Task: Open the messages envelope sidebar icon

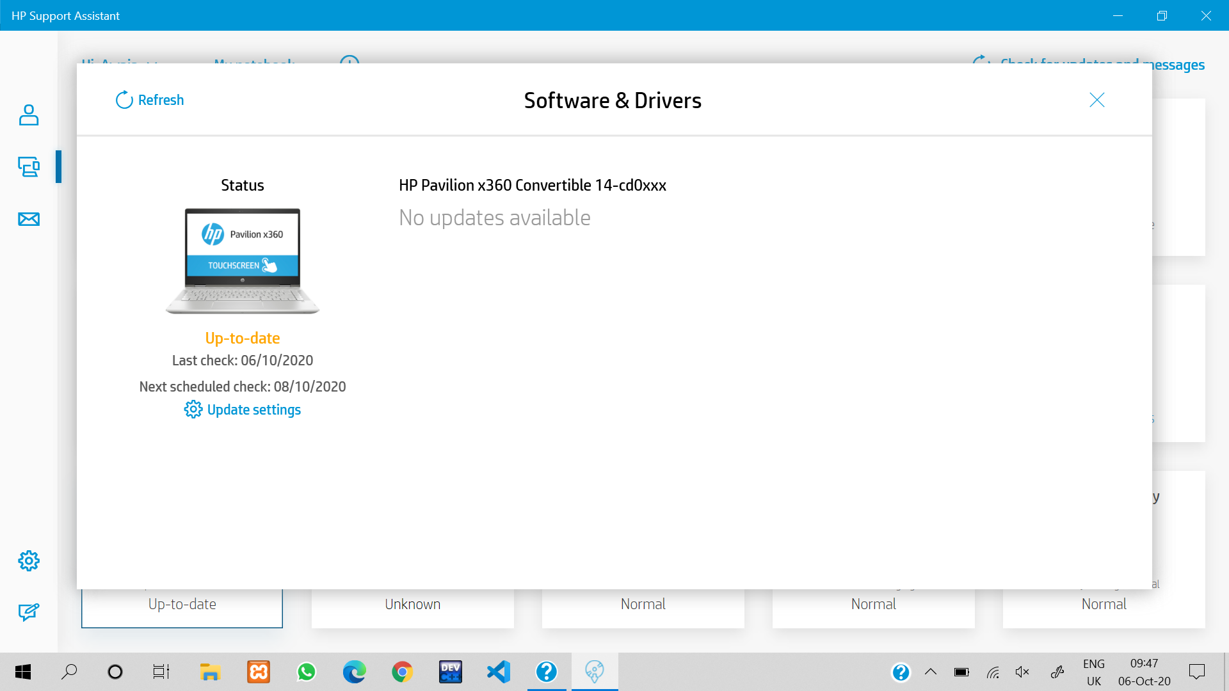Action: [x=29, y=219]
